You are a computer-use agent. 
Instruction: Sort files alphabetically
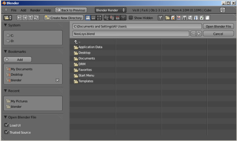pyautogui.click(x=106, y=18)
